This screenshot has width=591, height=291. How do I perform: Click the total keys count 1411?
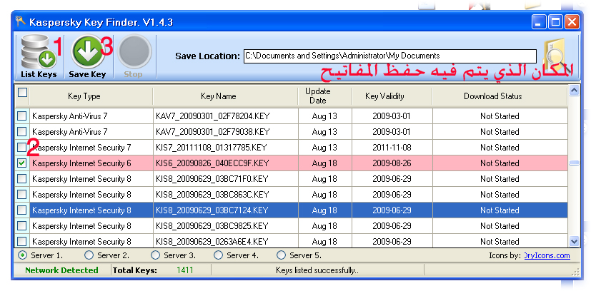point(184,270)
